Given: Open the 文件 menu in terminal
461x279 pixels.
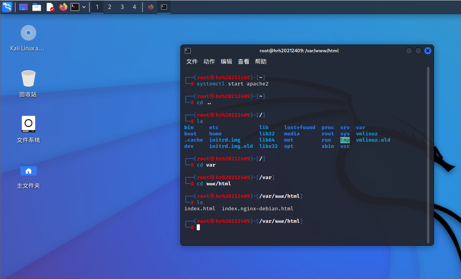Looking at the screenshot, I should 192,62.
